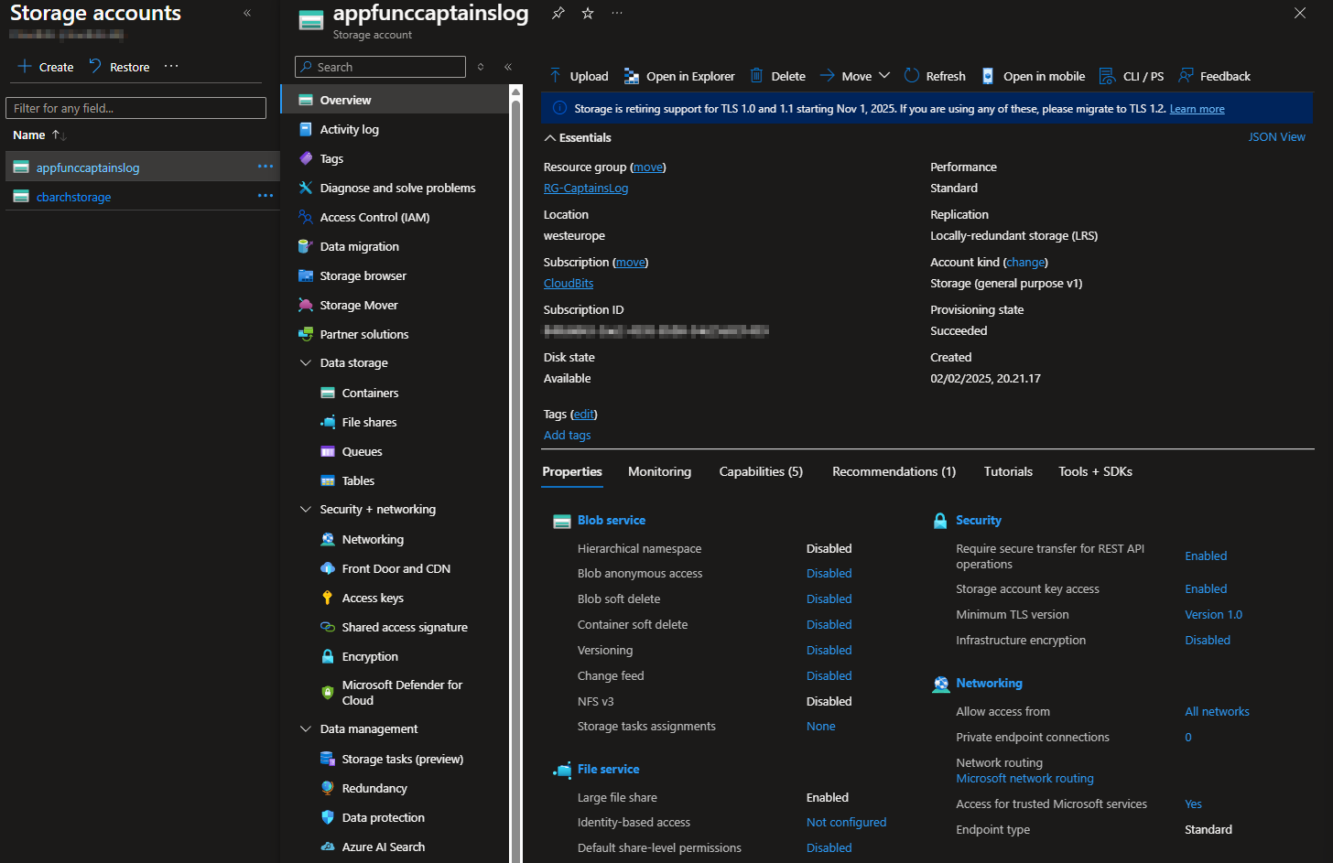Click the Upload toolbar icon
1333x863 pixels.
[555, 76]
